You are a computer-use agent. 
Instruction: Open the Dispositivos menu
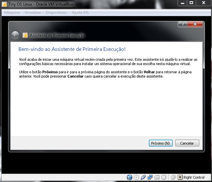[x=57, y=12]
